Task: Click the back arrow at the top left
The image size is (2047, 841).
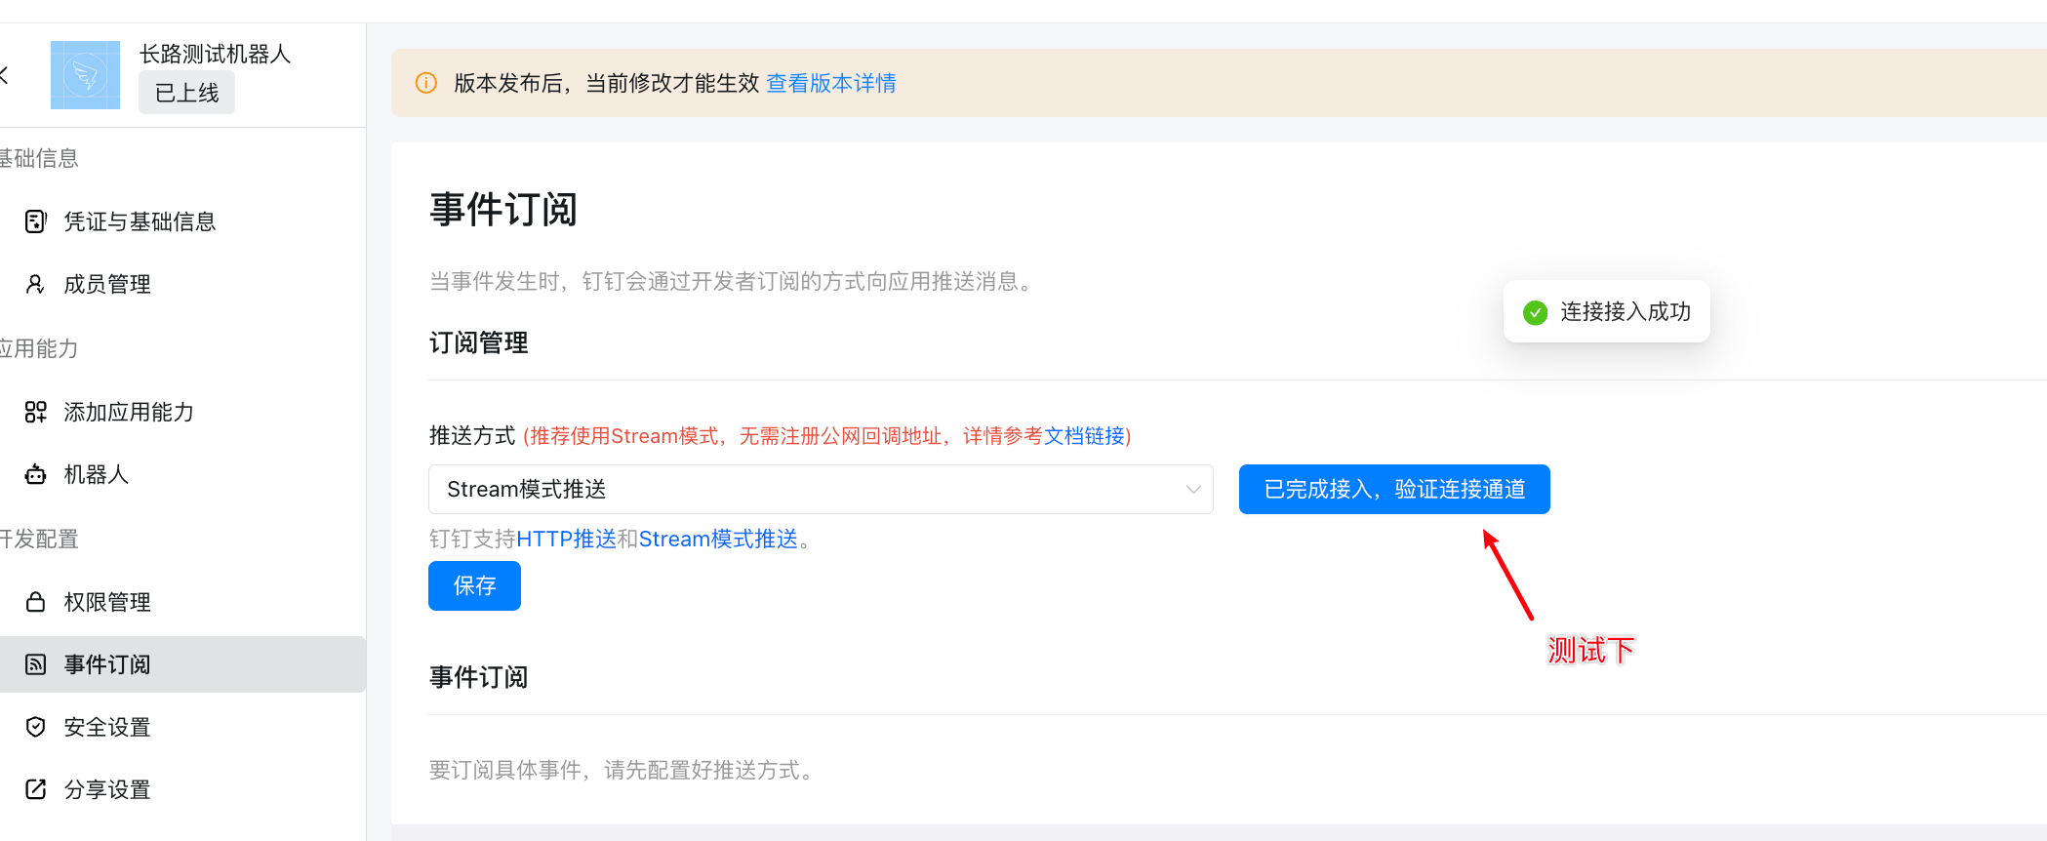Action: (x=4, y=74)
